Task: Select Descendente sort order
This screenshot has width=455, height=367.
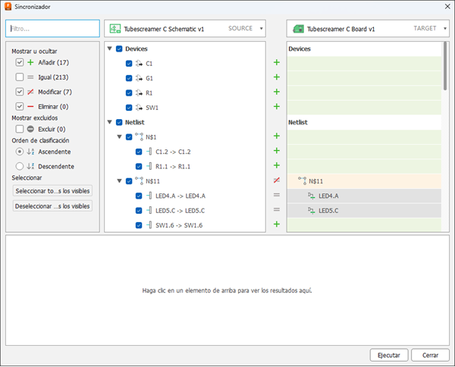Action: tap(20, 166)
